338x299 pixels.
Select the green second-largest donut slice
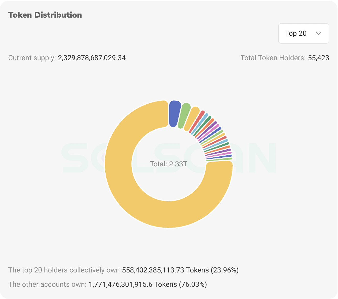click(x=184, y=115)
